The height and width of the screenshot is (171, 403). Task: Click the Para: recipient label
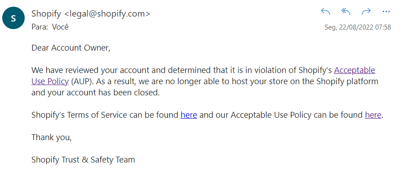click(x=40, y=27)
